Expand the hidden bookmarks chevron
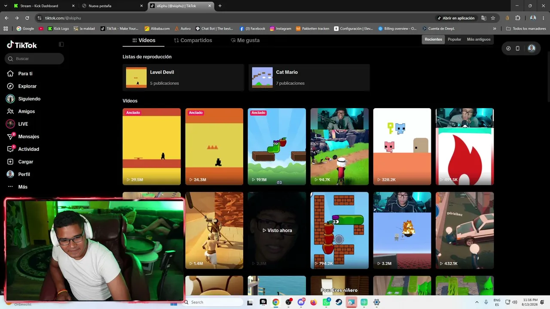The height and width of the screenshot is (309, 550). pos(495,29)
